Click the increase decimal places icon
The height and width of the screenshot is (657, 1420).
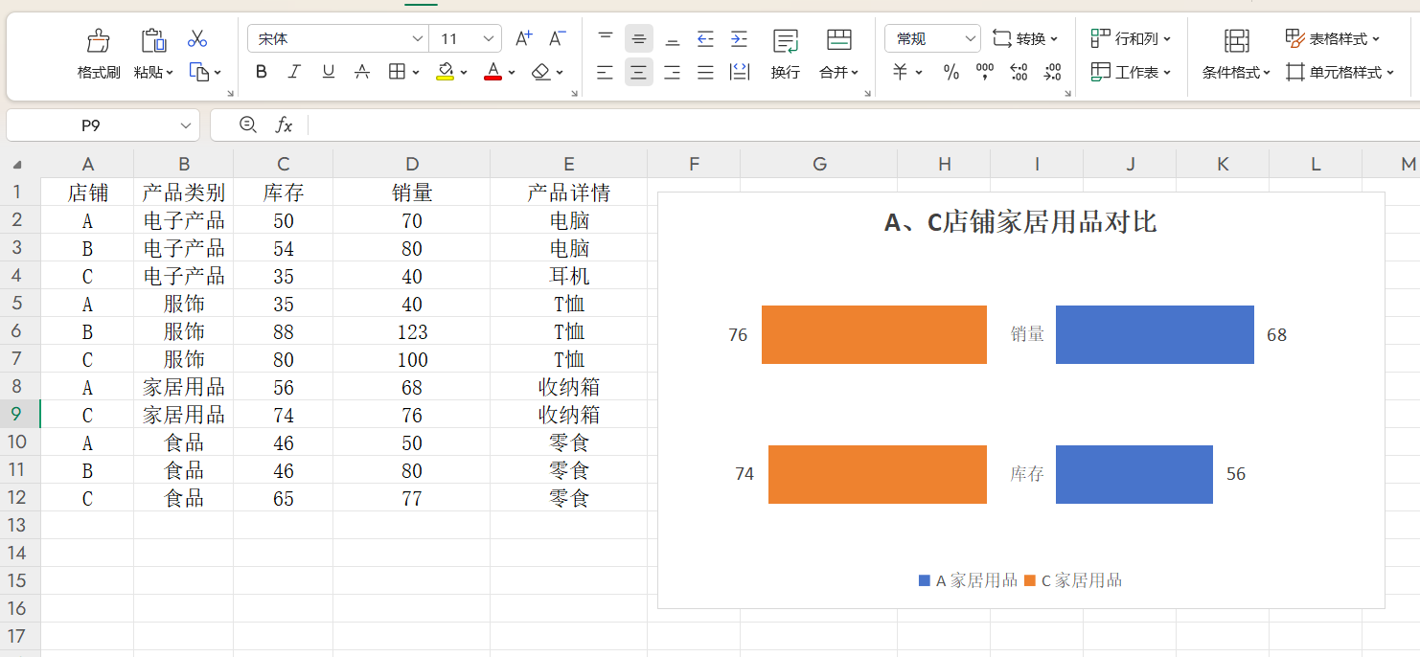(x=1019, y=72)
